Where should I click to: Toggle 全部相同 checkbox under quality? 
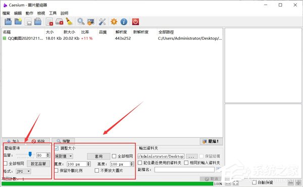point(6,164)
